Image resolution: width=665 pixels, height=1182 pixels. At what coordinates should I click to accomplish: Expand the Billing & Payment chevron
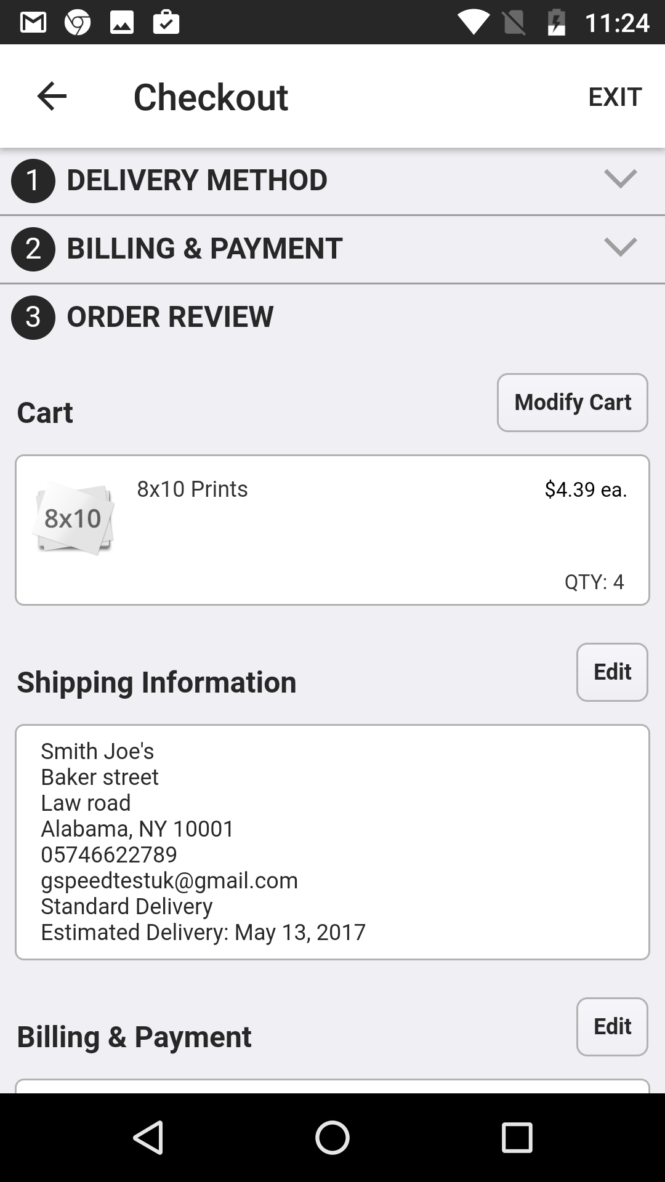tap(620, 247)
